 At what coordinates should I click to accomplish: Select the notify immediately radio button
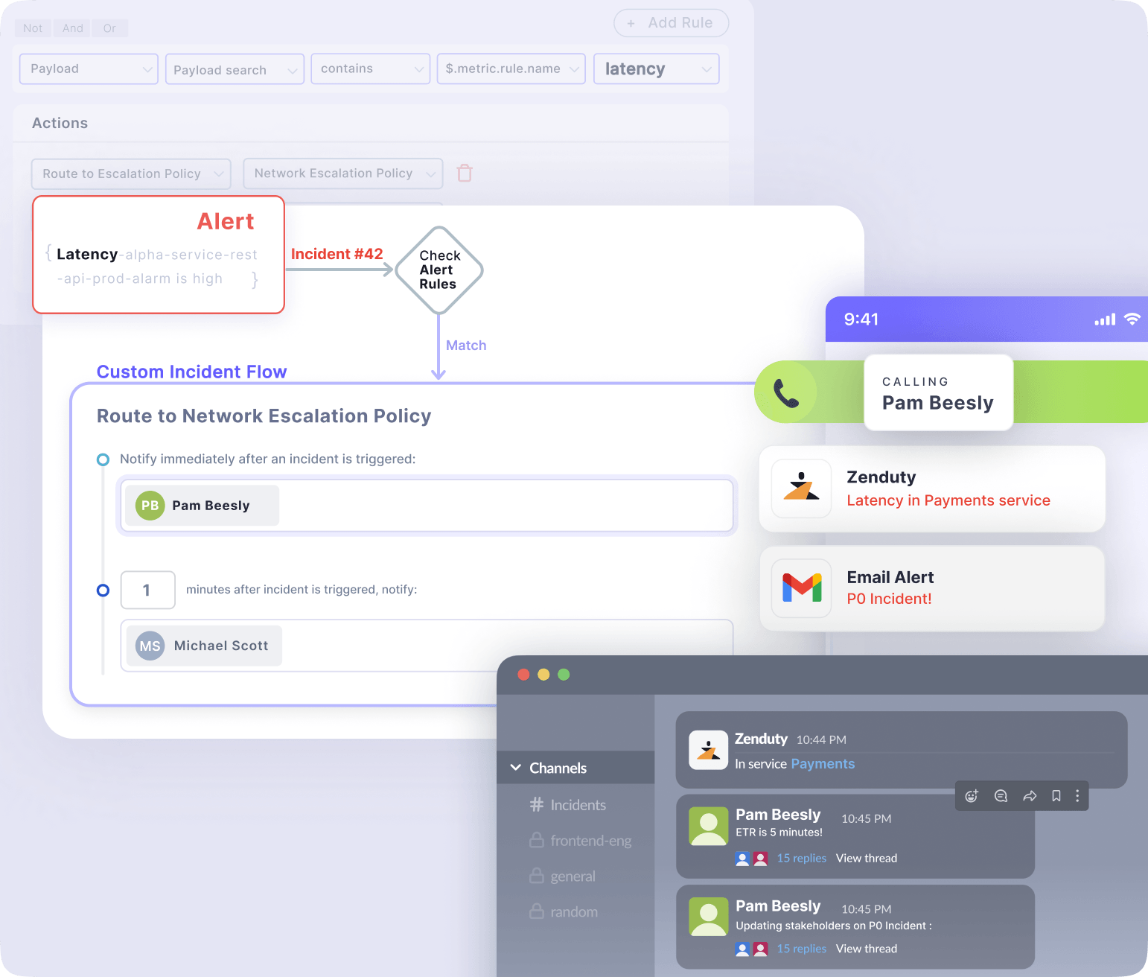(x=103, y=459)
